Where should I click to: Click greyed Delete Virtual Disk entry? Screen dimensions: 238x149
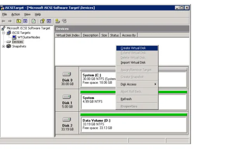[x=137, y=58]
